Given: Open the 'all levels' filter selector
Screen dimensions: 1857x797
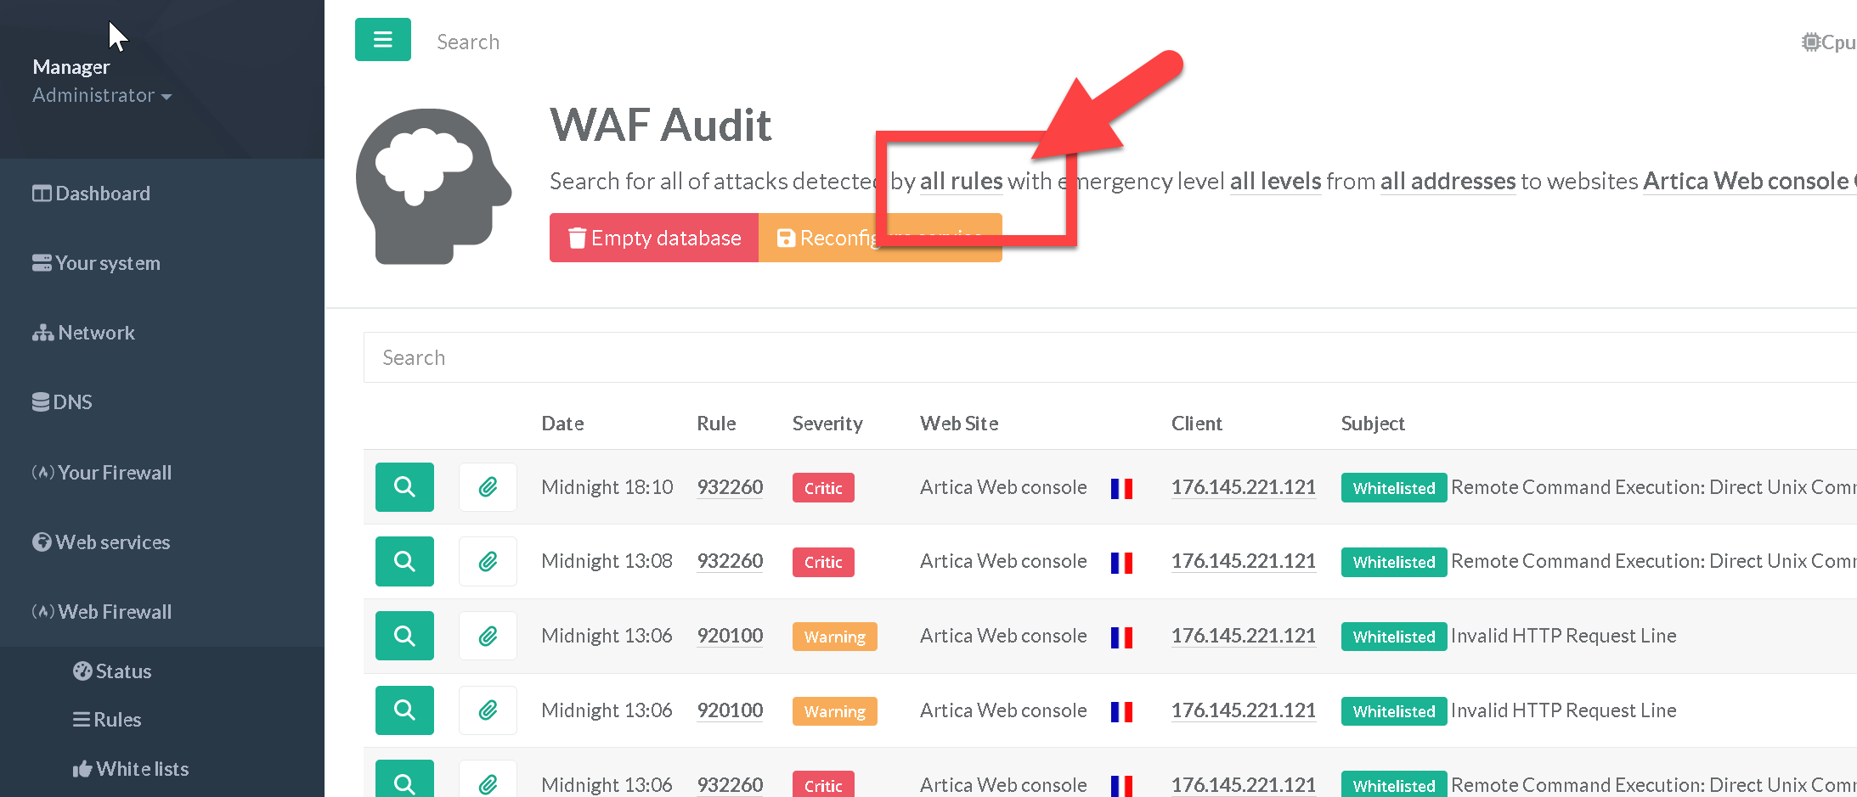Looking at the screenshot, I should 1275,182.
